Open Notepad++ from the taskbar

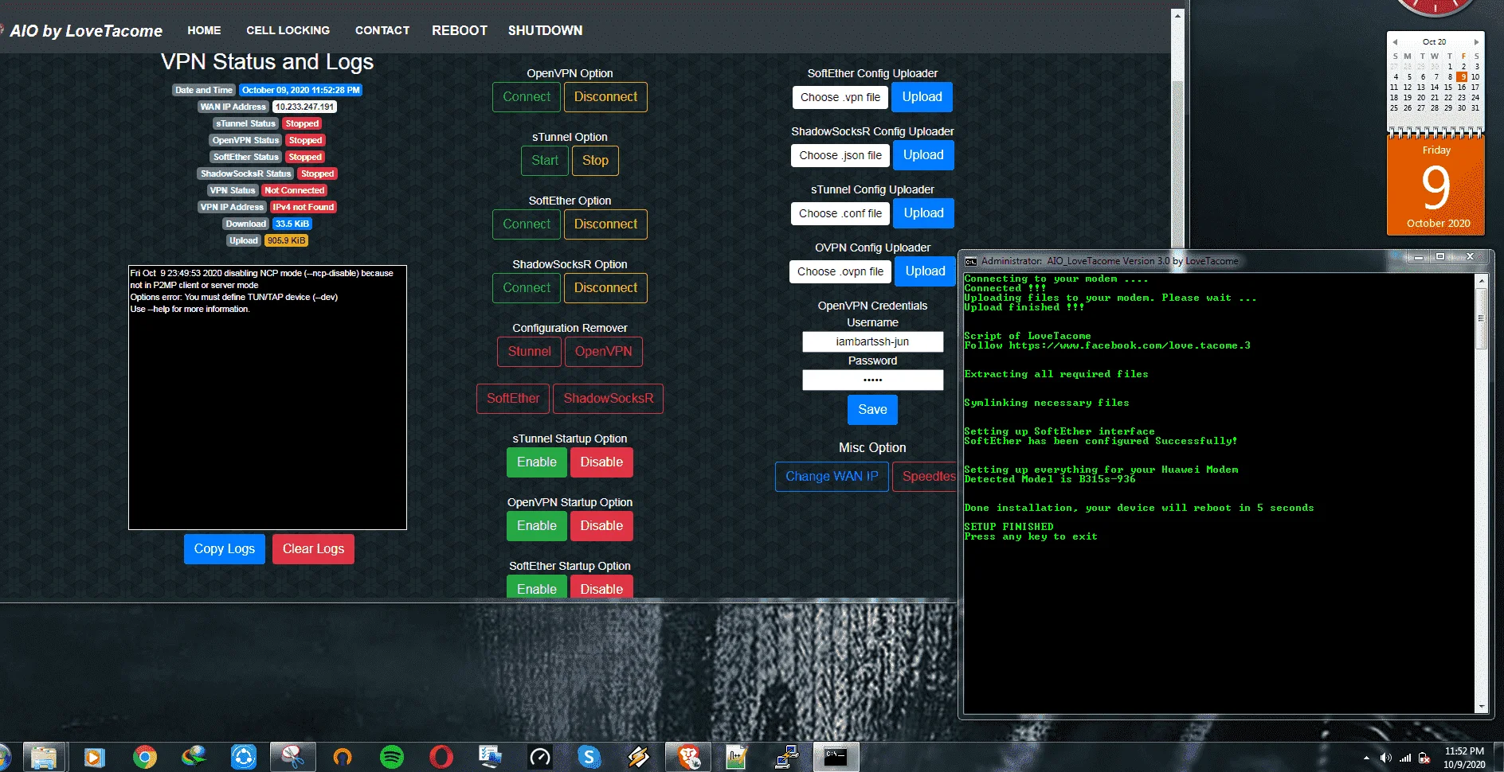coord(737,757)
